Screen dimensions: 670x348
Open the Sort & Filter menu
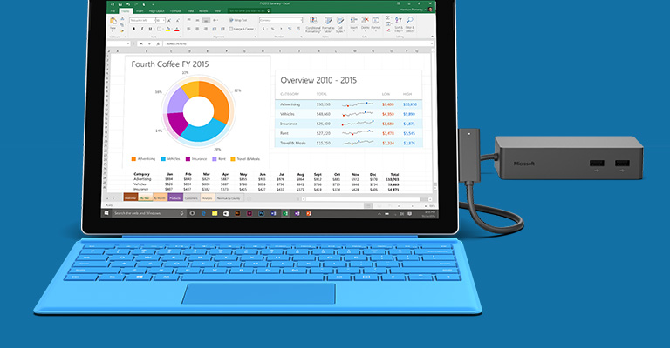pos(398,24)
